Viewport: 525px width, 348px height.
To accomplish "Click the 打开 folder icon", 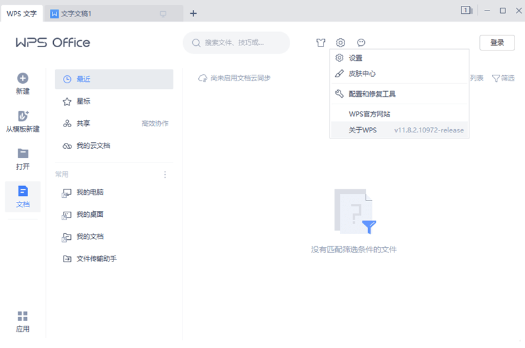I will [22, 154].
